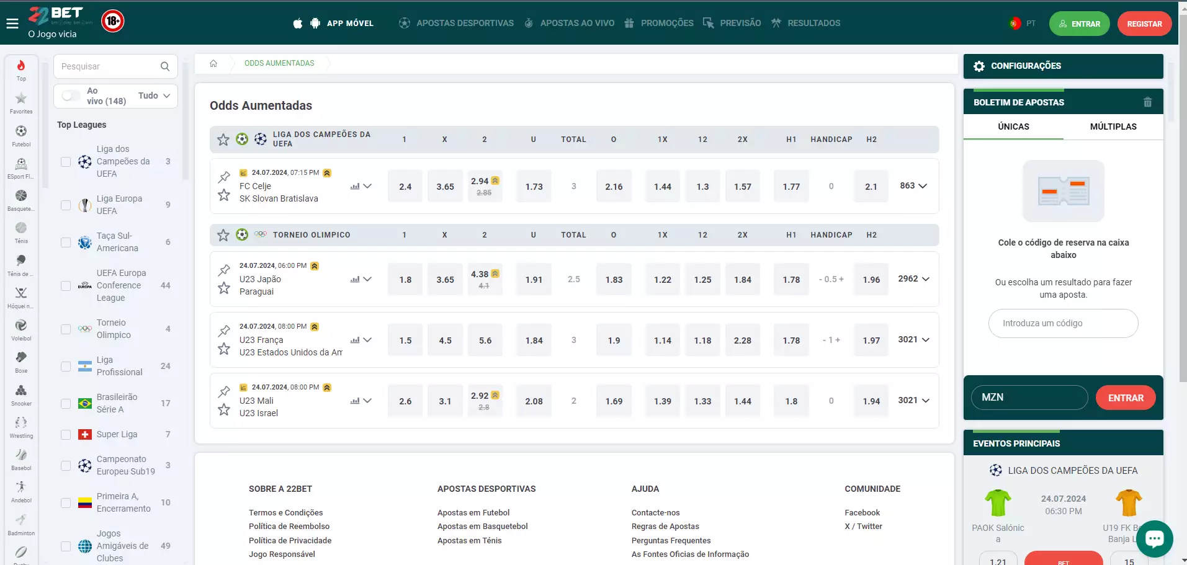Favorite the U23 Mali vs U23 Israel match

(x=224, y=409)
